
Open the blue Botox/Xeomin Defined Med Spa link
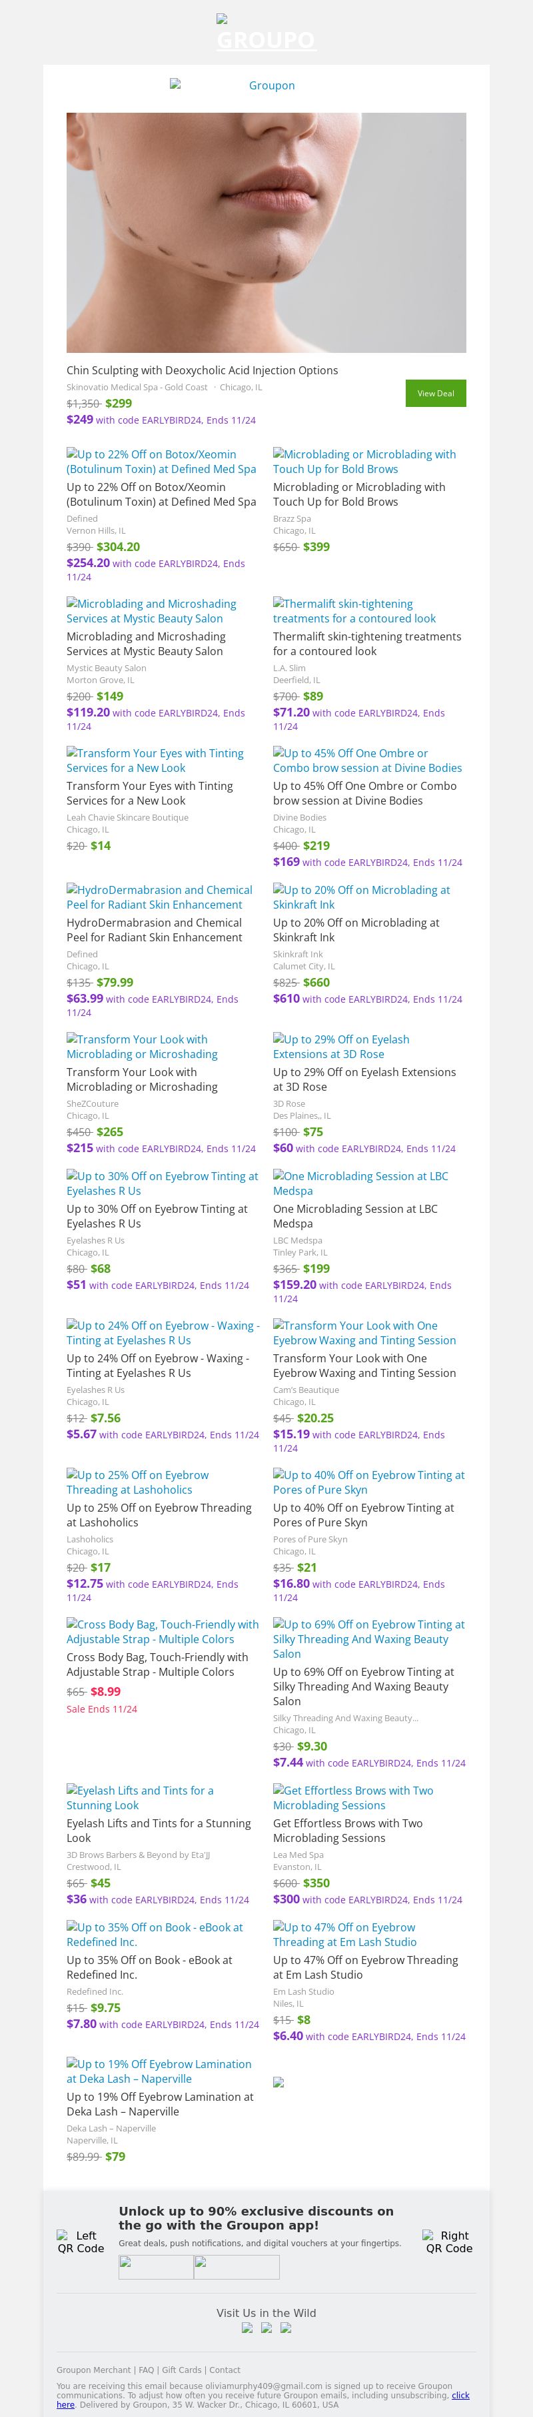pyautogui.click(x=161, y=462)
